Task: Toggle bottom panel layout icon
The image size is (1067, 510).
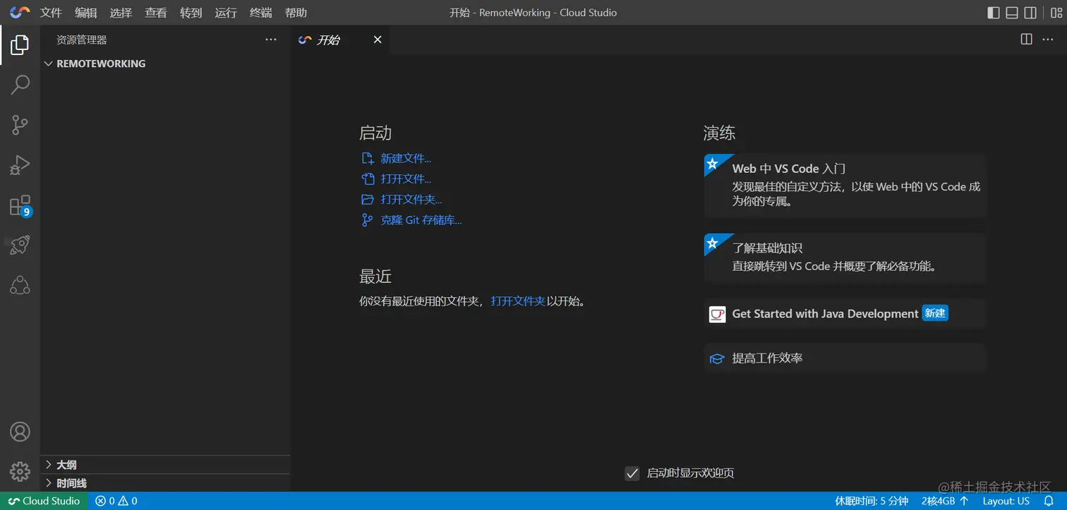Action: coord(1012,13)
